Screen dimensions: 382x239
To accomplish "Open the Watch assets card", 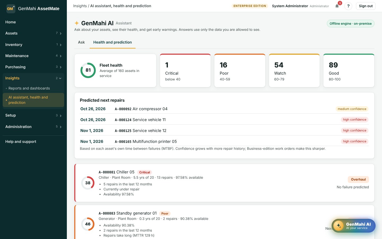I will (x=294, y=70).
